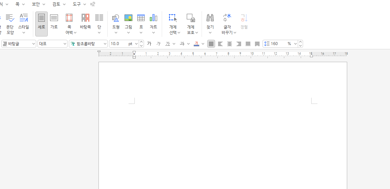Expand the 도형 dropdown arrow
This screenshot has width=390, height=189.
tap(116, 33)
